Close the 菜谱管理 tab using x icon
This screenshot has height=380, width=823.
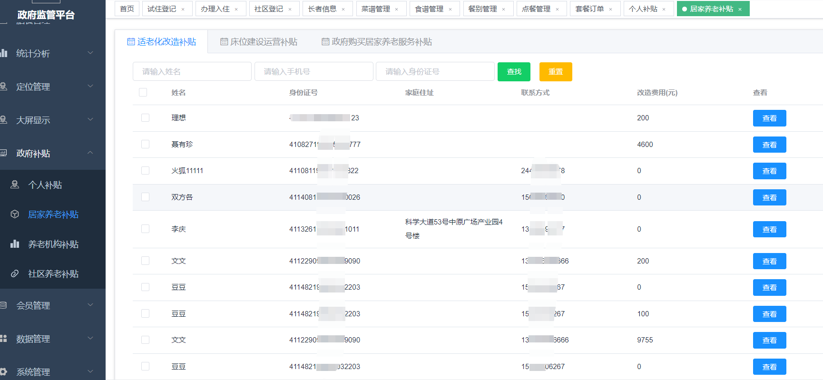pyautogui.click(x=396, y=9)
